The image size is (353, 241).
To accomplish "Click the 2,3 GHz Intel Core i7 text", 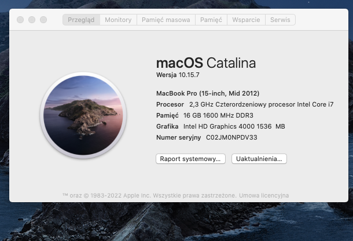I will [x=262, y=105].
